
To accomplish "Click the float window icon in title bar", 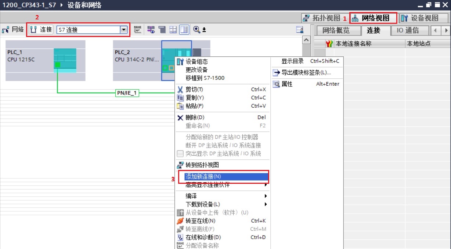I will [429, 5].
